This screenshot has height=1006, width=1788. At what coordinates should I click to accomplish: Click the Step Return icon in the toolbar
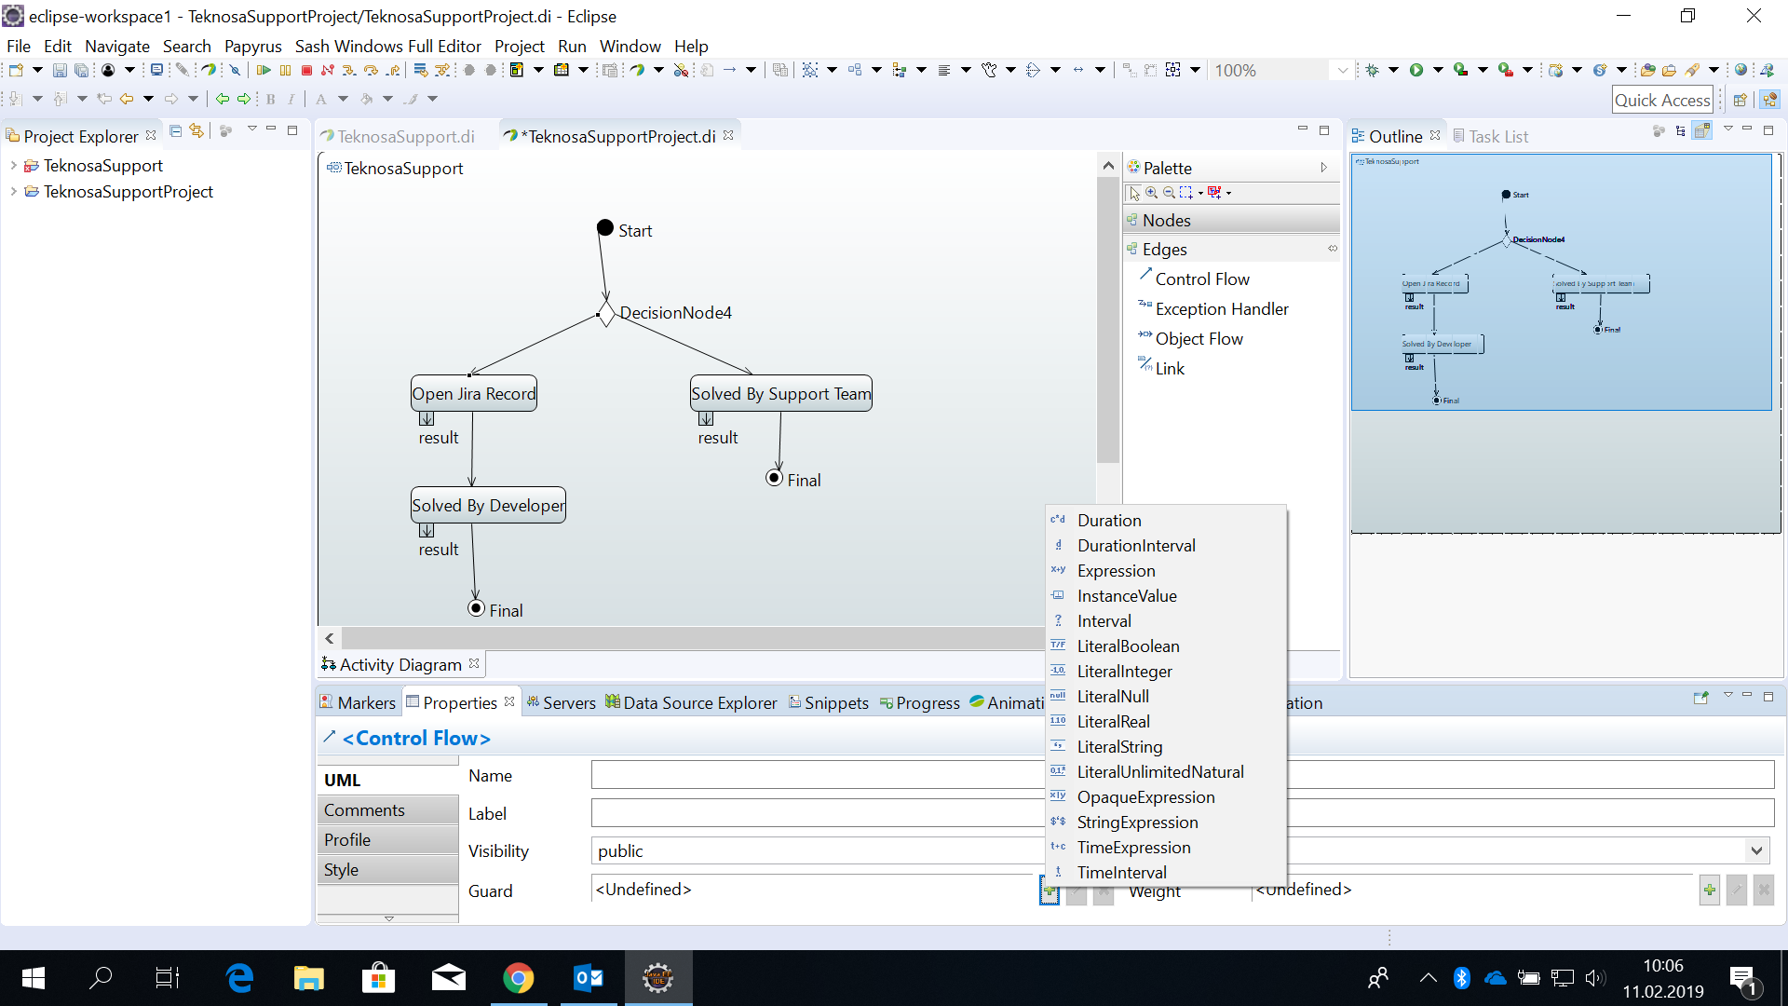coord(393,70)
